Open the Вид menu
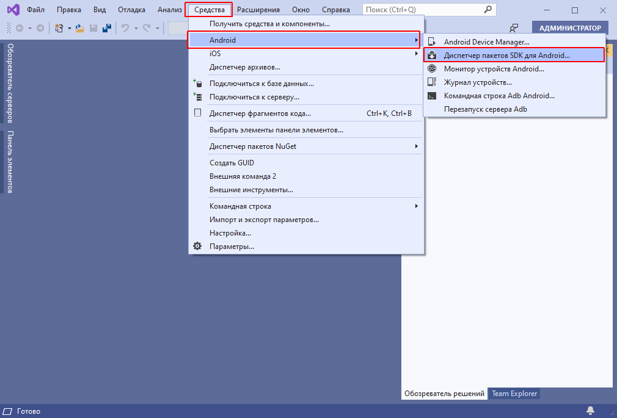This screenshot has height=418, width=617. point(100,9)
